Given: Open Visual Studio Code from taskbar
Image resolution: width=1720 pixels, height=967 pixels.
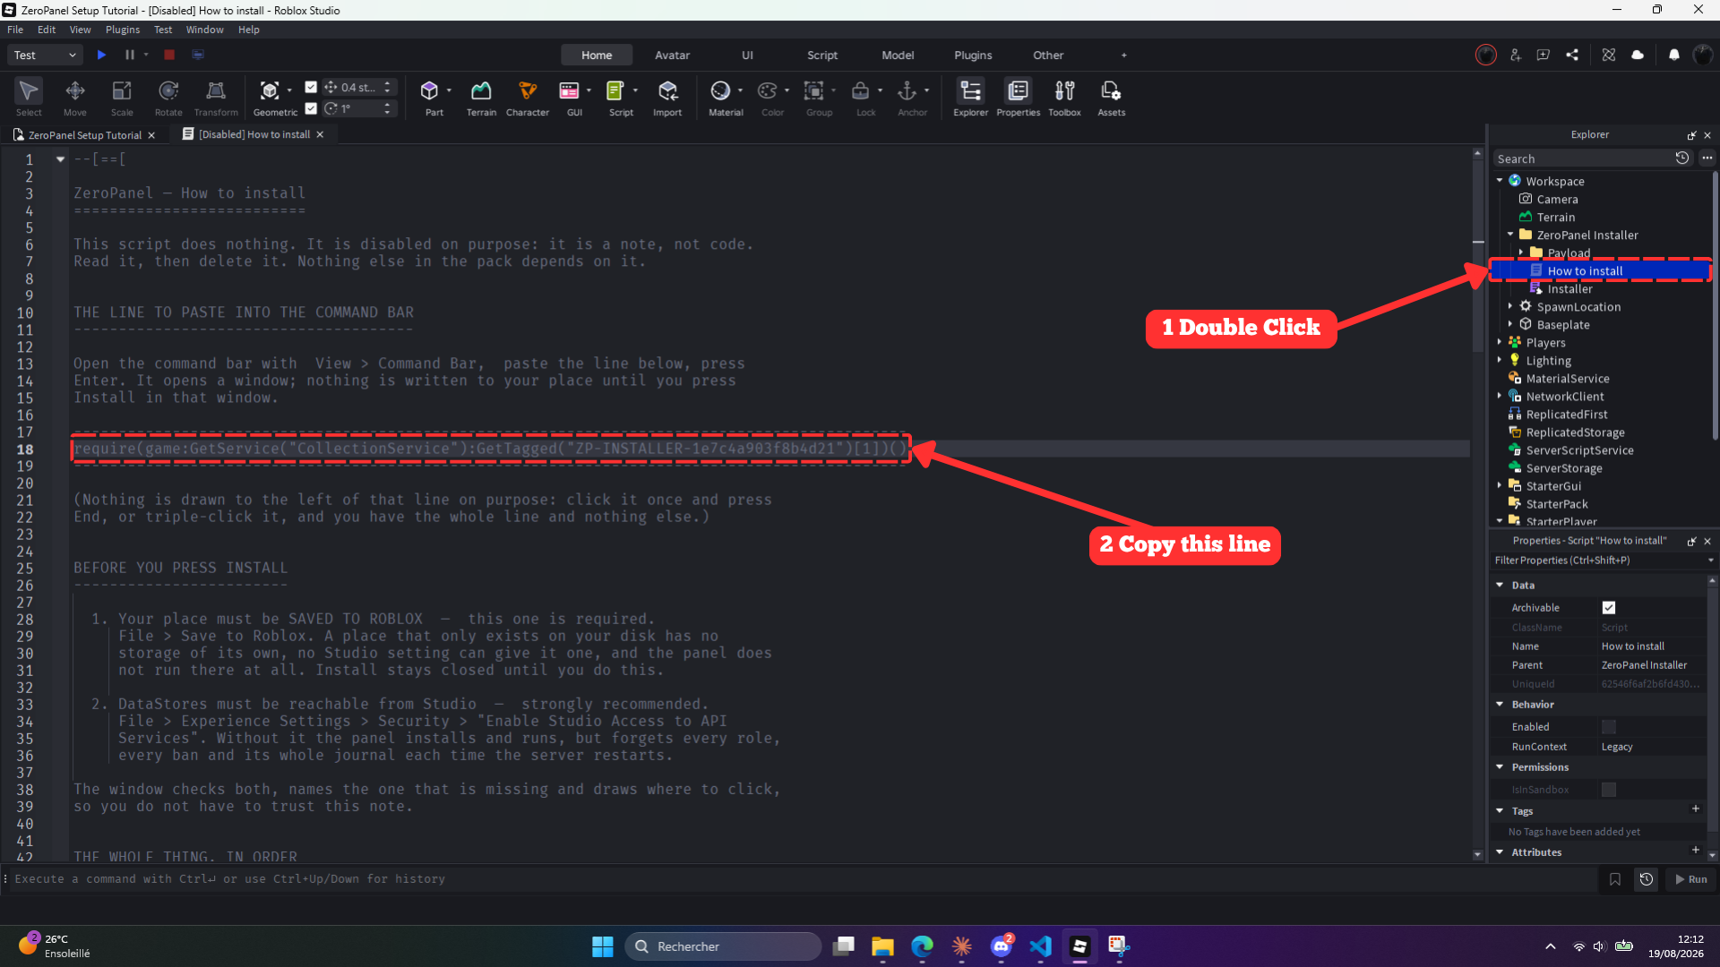Looking at the screenshot, I should pyautogui.click(x=1040, y=946).
